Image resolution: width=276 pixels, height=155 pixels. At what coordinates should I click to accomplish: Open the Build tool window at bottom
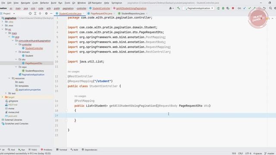pyautogui.click(x=74, y=150)
